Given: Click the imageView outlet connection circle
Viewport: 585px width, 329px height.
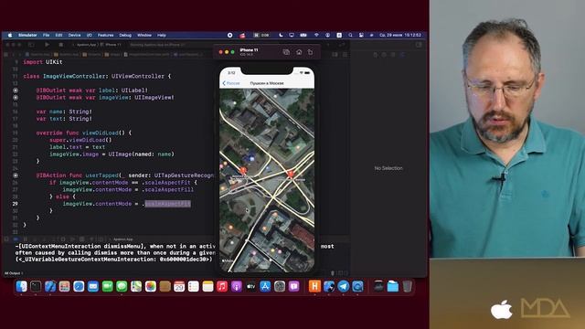Looking at the screenshot, I should point(16,98).
